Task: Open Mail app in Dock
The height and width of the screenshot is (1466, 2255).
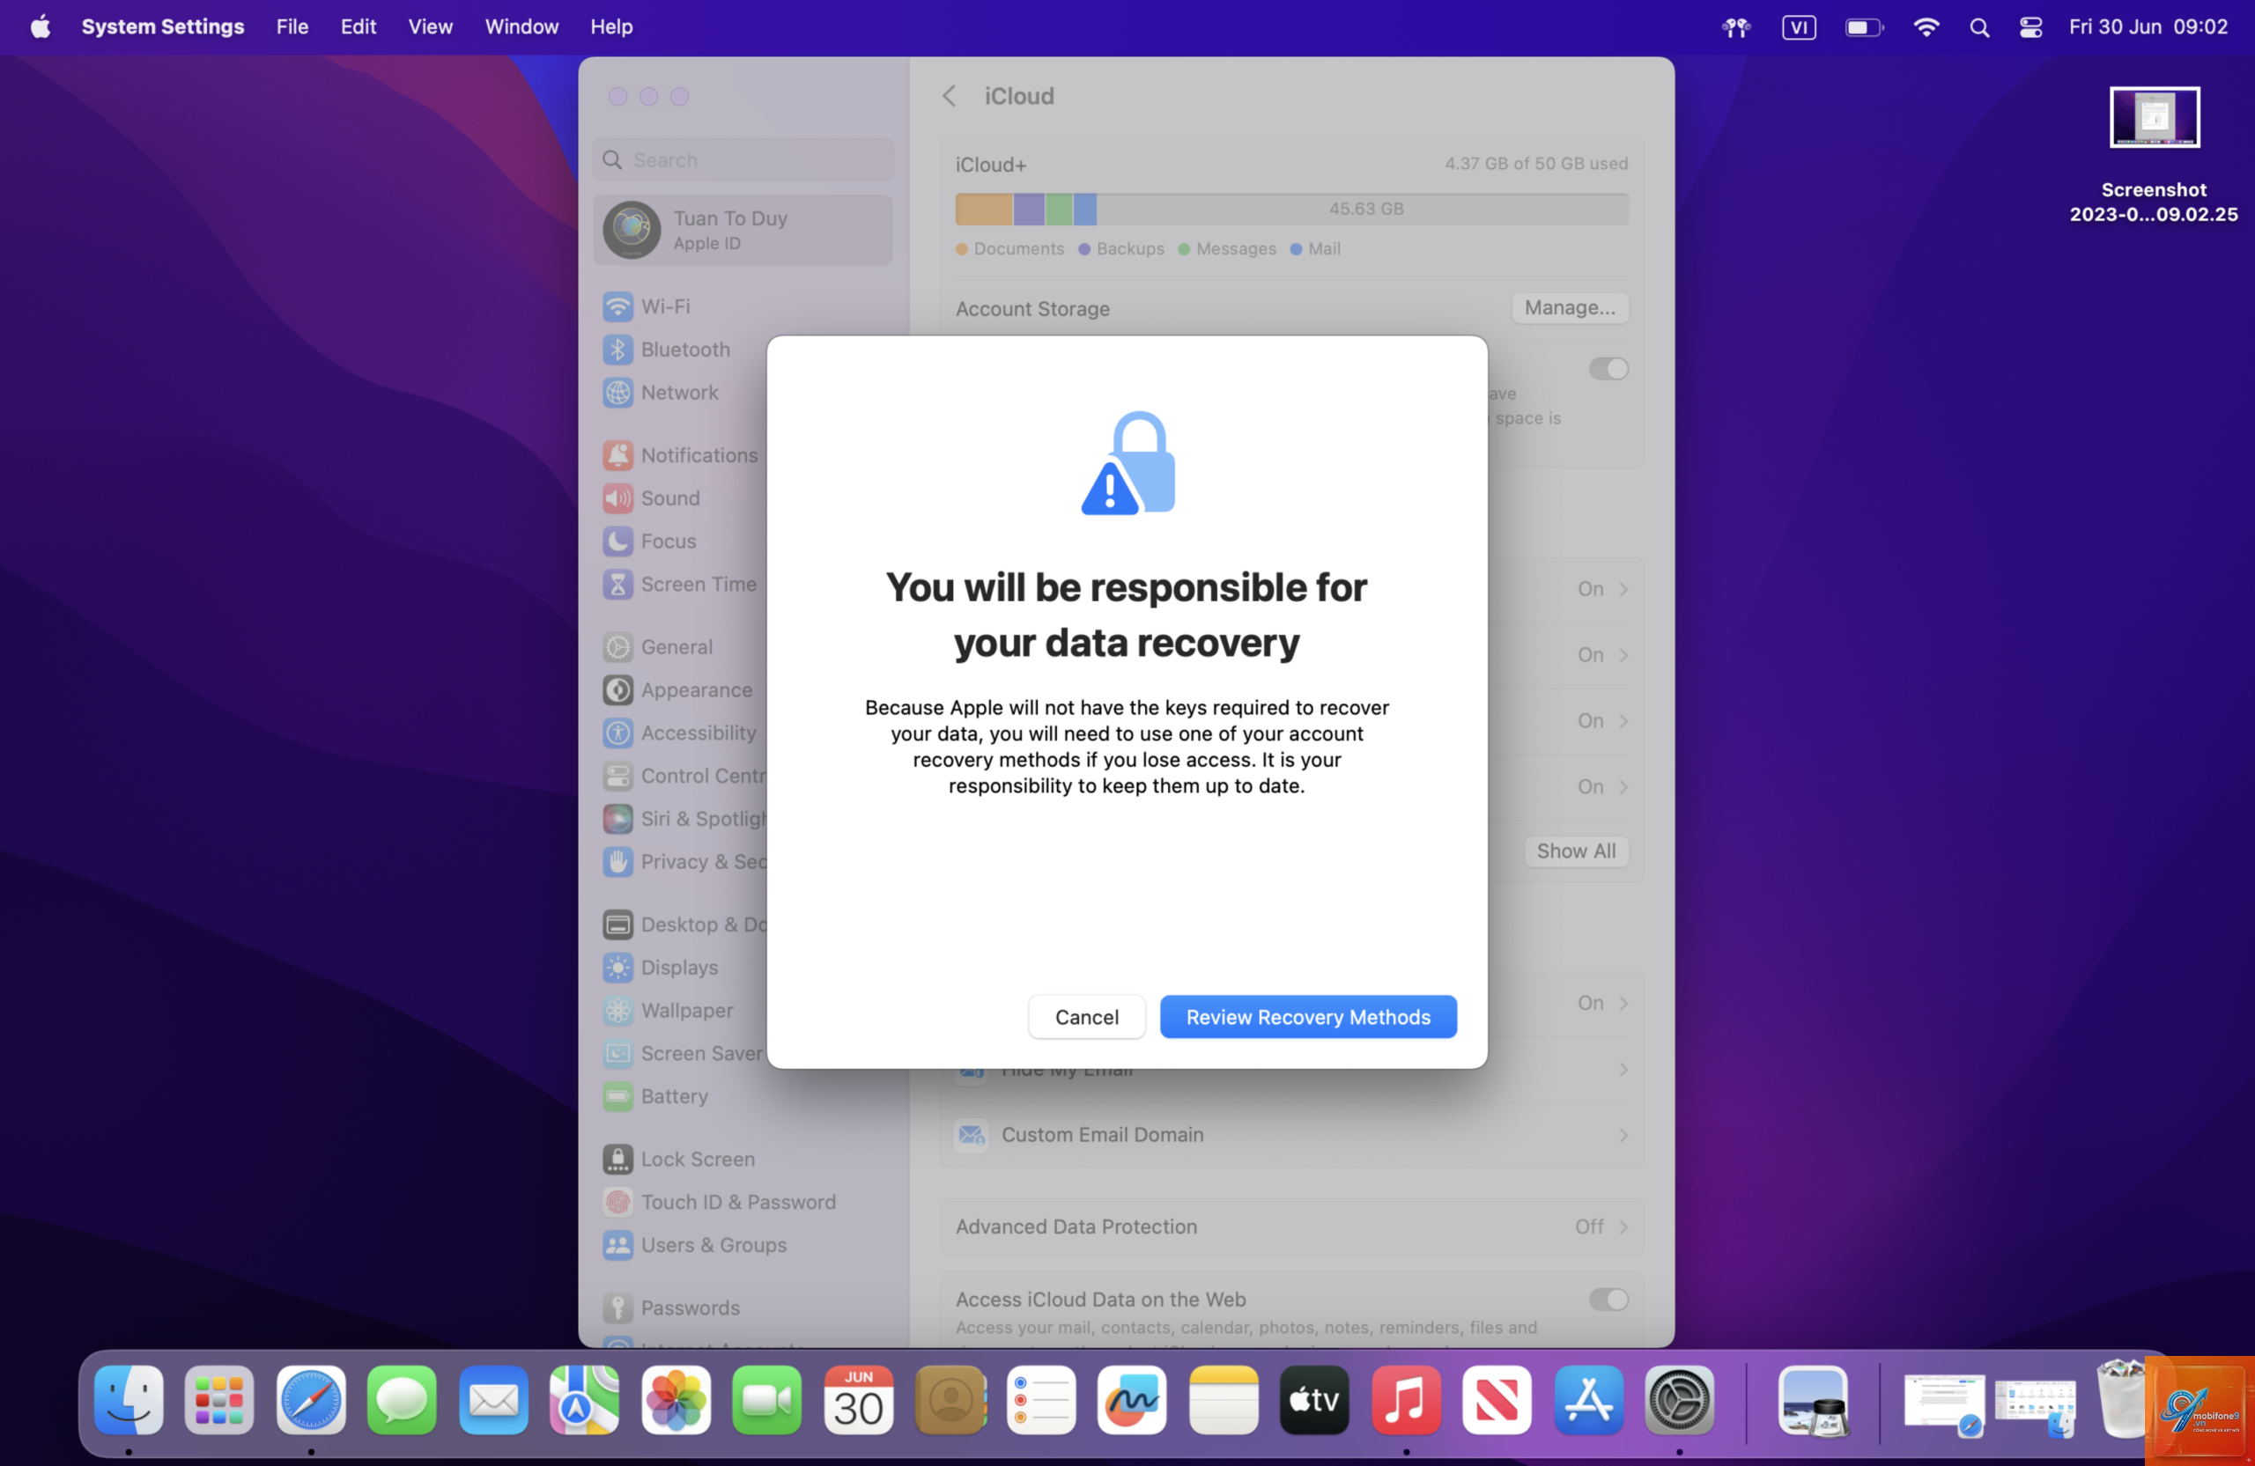Action: click(493, 1400)
